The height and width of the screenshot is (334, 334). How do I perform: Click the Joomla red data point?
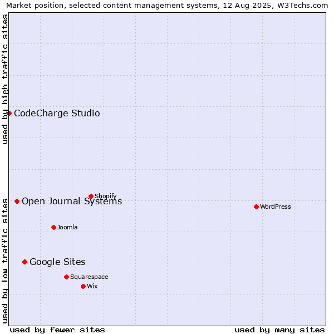tap(53, 227)
